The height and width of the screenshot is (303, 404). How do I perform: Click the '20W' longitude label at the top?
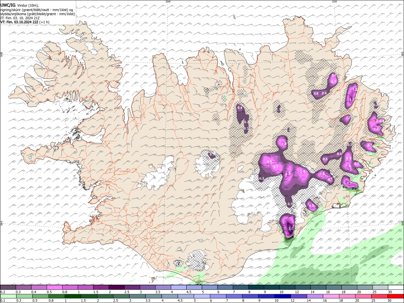click(x=168, y=2)
